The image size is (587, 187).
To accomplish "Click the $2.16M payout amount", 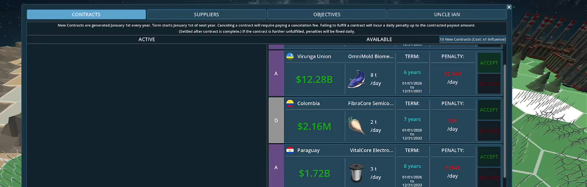I will (314, 126).
